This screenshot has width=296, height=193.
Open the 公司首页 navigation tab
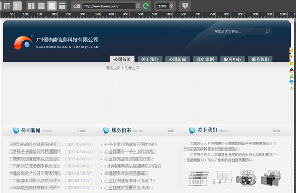[122, 59]
